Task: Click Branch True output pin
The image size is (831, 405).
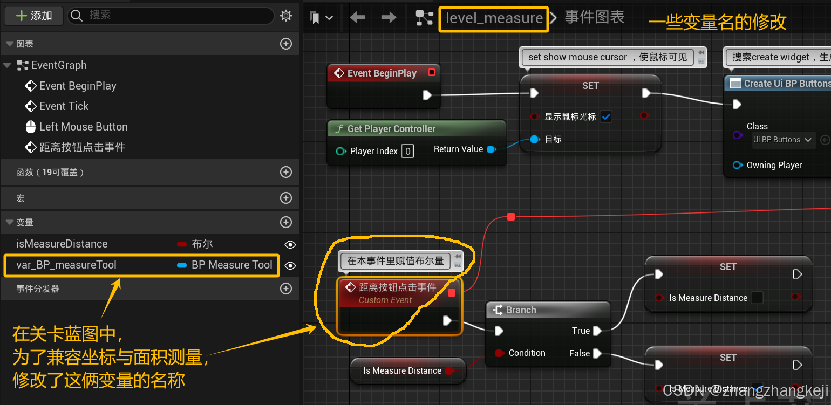Action: tap(597, 331)
